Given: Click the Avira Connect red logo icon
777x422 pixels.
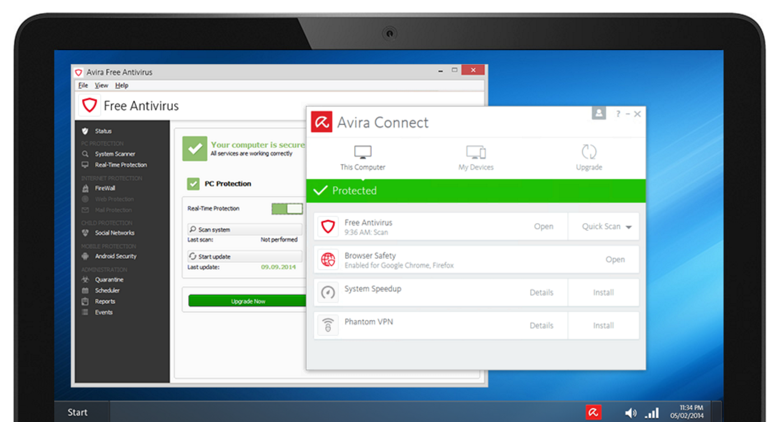Looking at the screenshot, I should [321, 122].
